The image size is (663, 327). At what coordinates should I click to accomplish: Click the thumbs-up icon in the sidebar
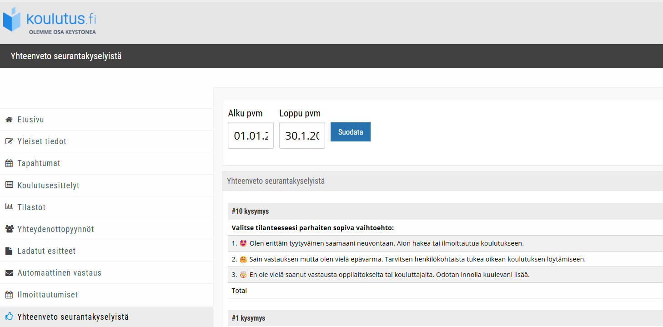tap(9, 317)
